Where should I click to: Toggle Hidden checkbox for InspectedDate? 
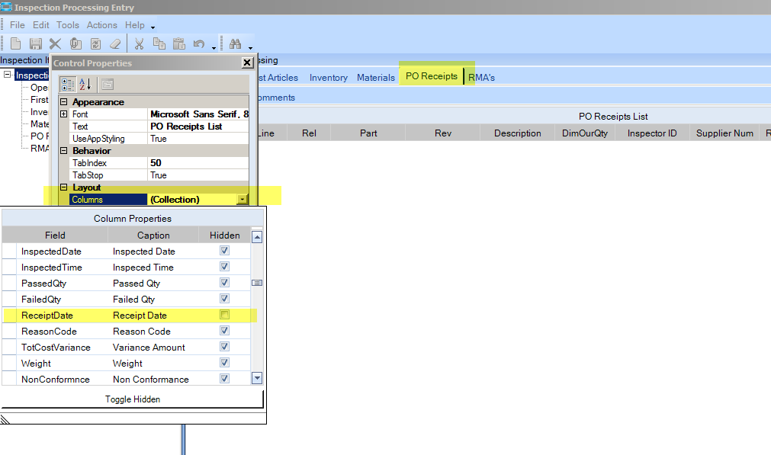coord(225,251)
